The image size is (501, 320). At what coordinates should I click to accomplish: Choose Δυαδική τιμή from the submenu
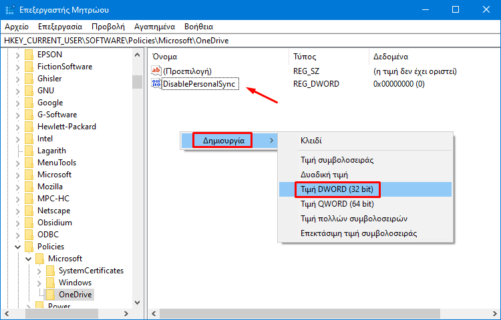point(365,175)
